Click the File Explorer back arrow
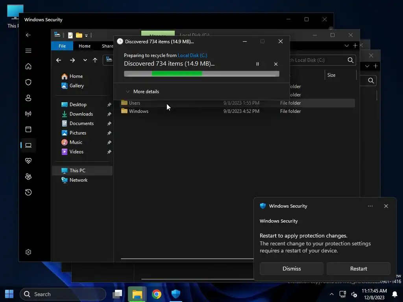 (x=59, y=60)
